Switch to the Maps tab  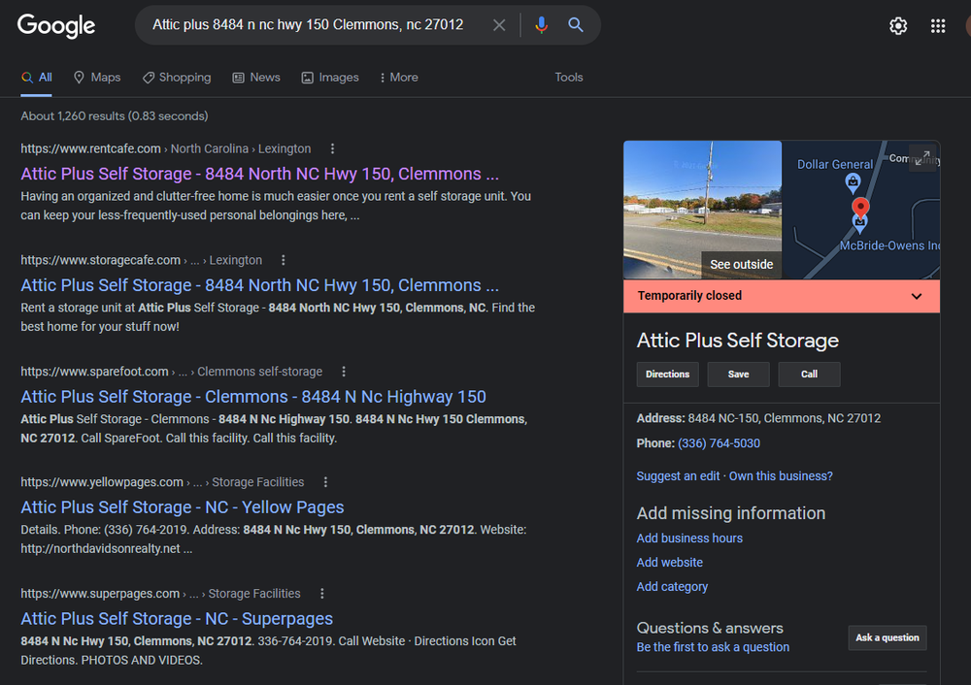[97, 78]
